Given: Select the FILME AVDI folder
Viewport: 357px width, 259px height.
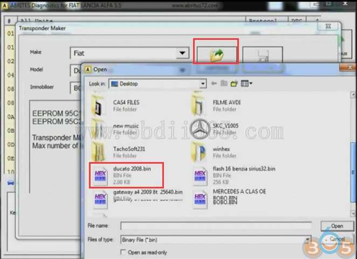Looking at the screenshot, I should [216, 106].
